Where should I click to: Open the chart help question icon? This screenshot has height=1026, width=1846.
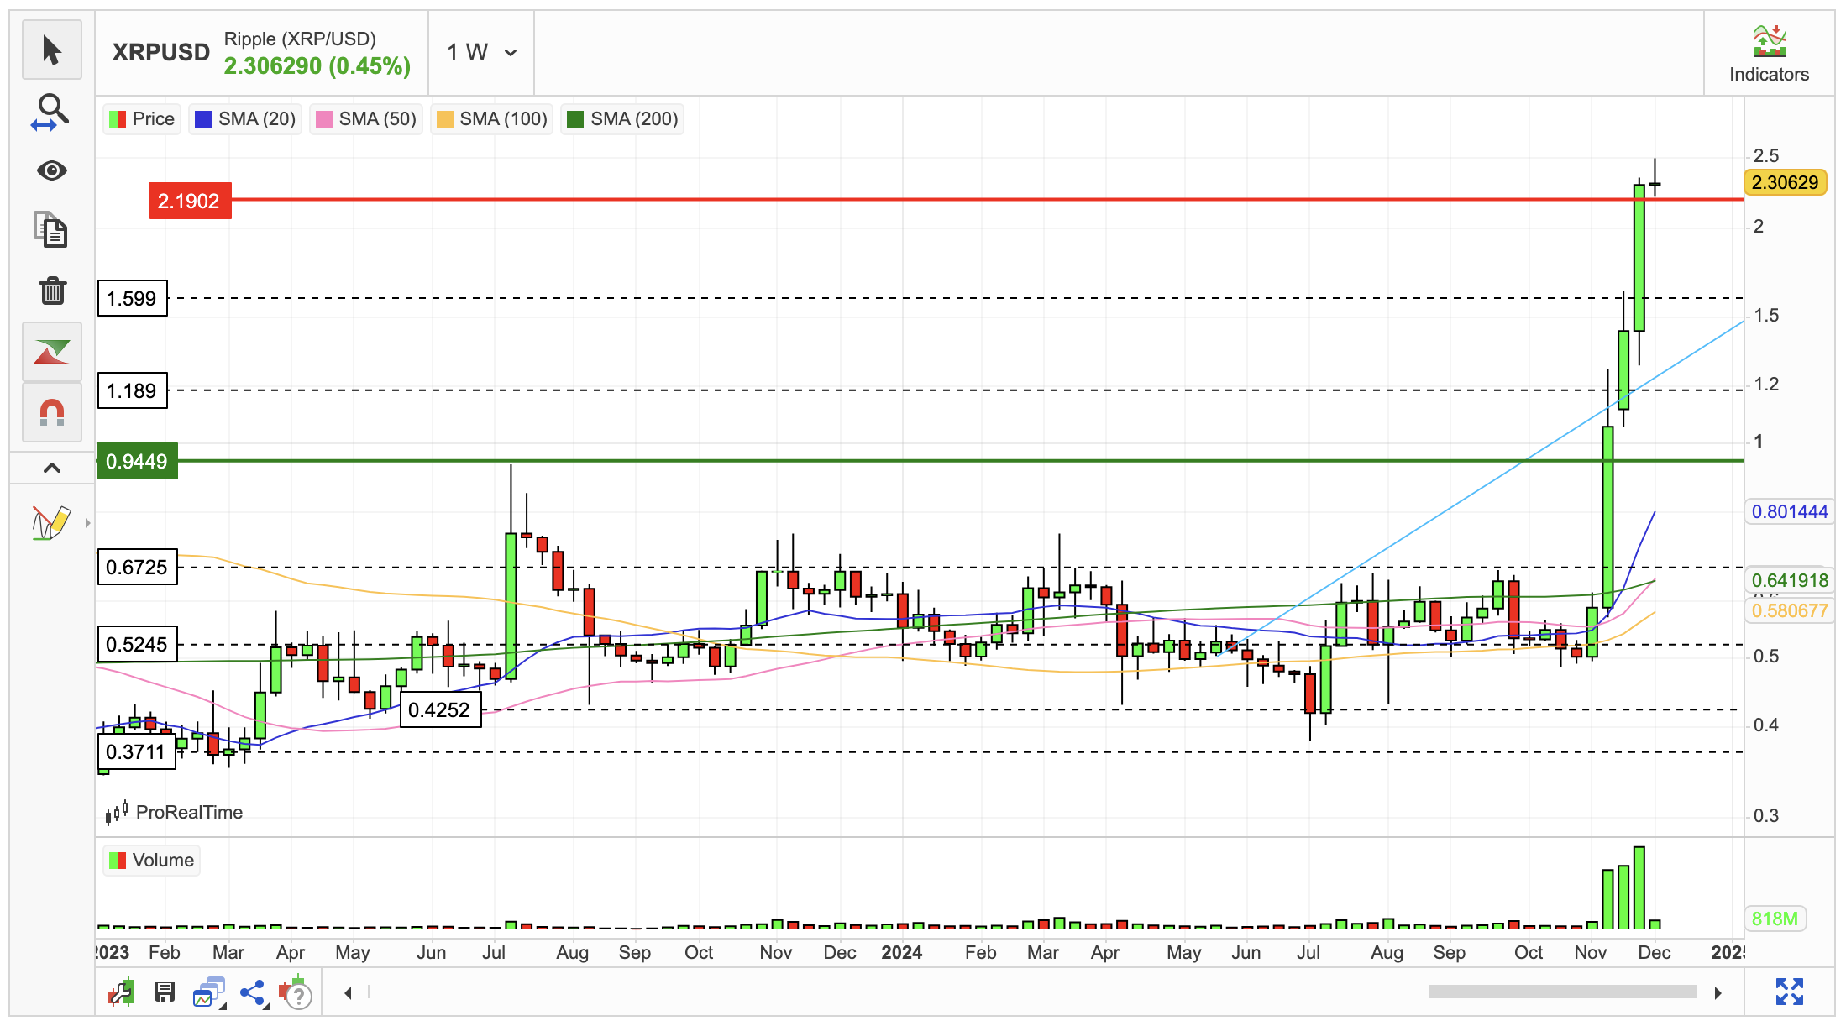pos(296,993)
